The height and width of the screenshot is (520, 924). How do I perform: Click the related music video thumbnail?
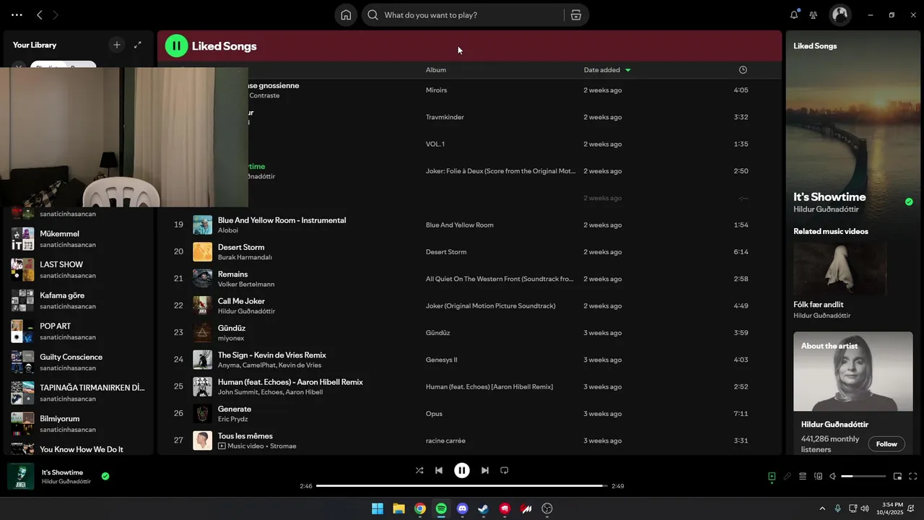(x=840, y=268)
